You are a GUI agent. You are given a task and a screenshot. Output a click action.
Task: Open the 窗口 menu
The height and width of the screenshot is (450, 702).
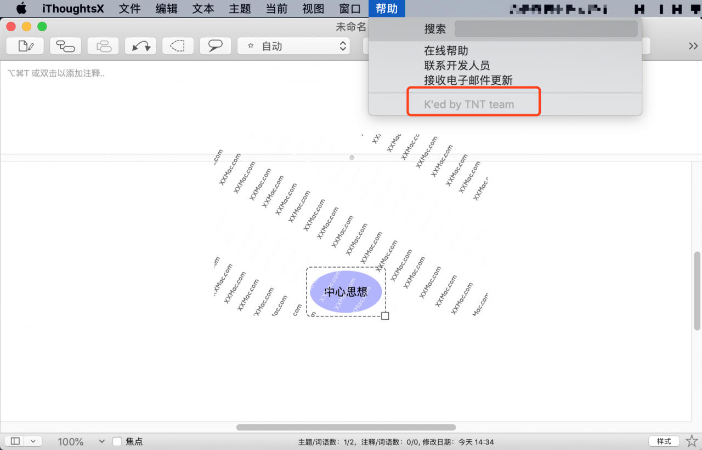click(350, 9)
